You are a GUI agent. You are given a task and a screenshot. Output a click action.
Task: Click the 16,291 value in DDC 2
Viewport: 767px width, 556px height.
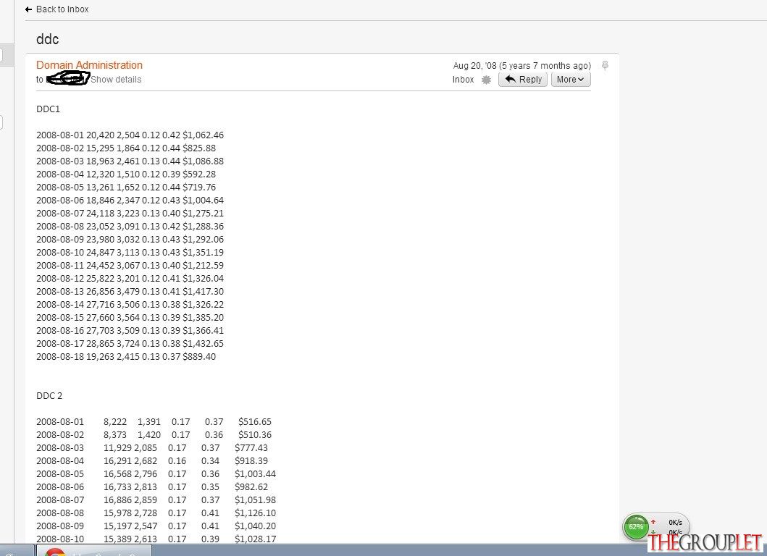click(x=117, y=461)
